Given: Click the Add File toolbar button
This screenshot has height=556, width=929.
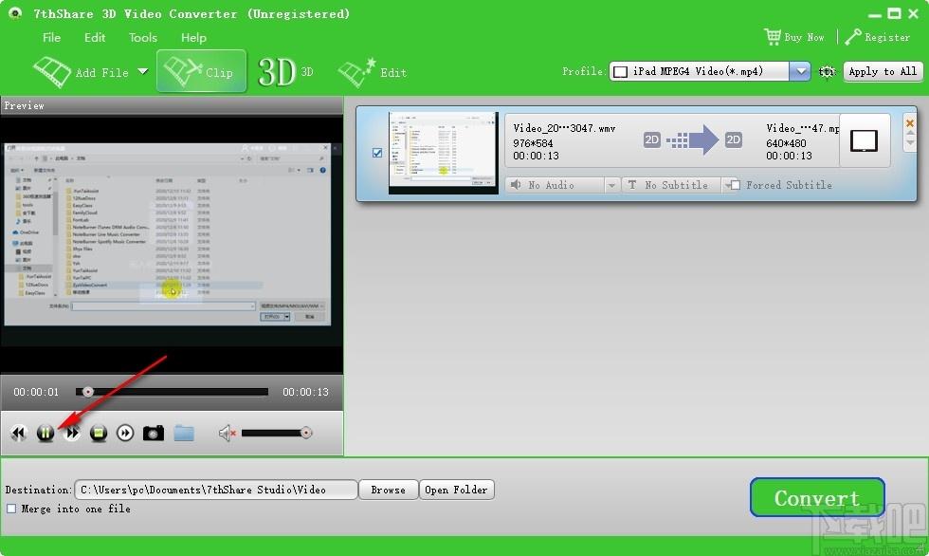Looking at the screenshot, I should 82,72.
